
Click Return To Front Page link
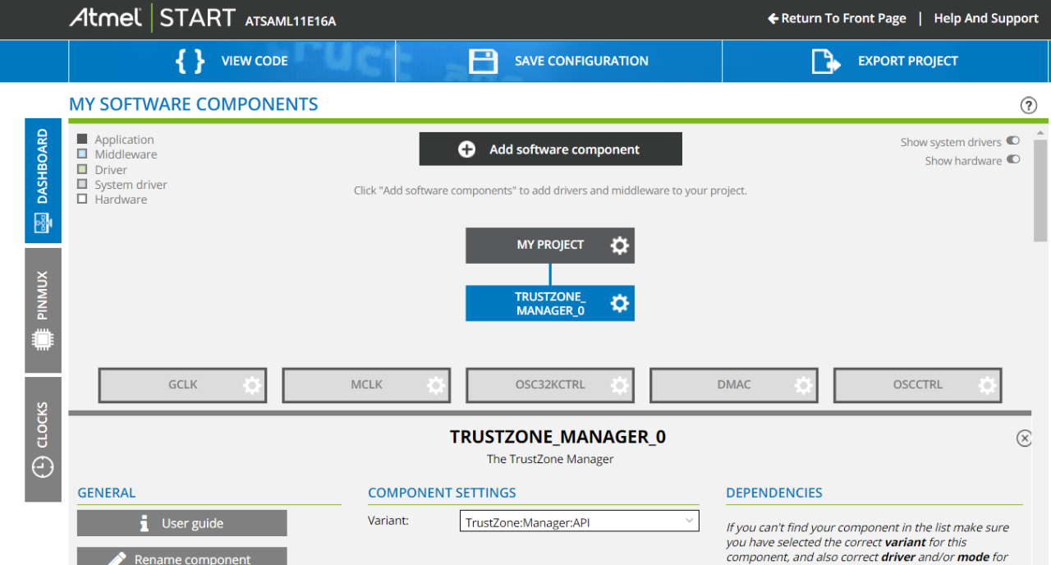coord(837,18)
